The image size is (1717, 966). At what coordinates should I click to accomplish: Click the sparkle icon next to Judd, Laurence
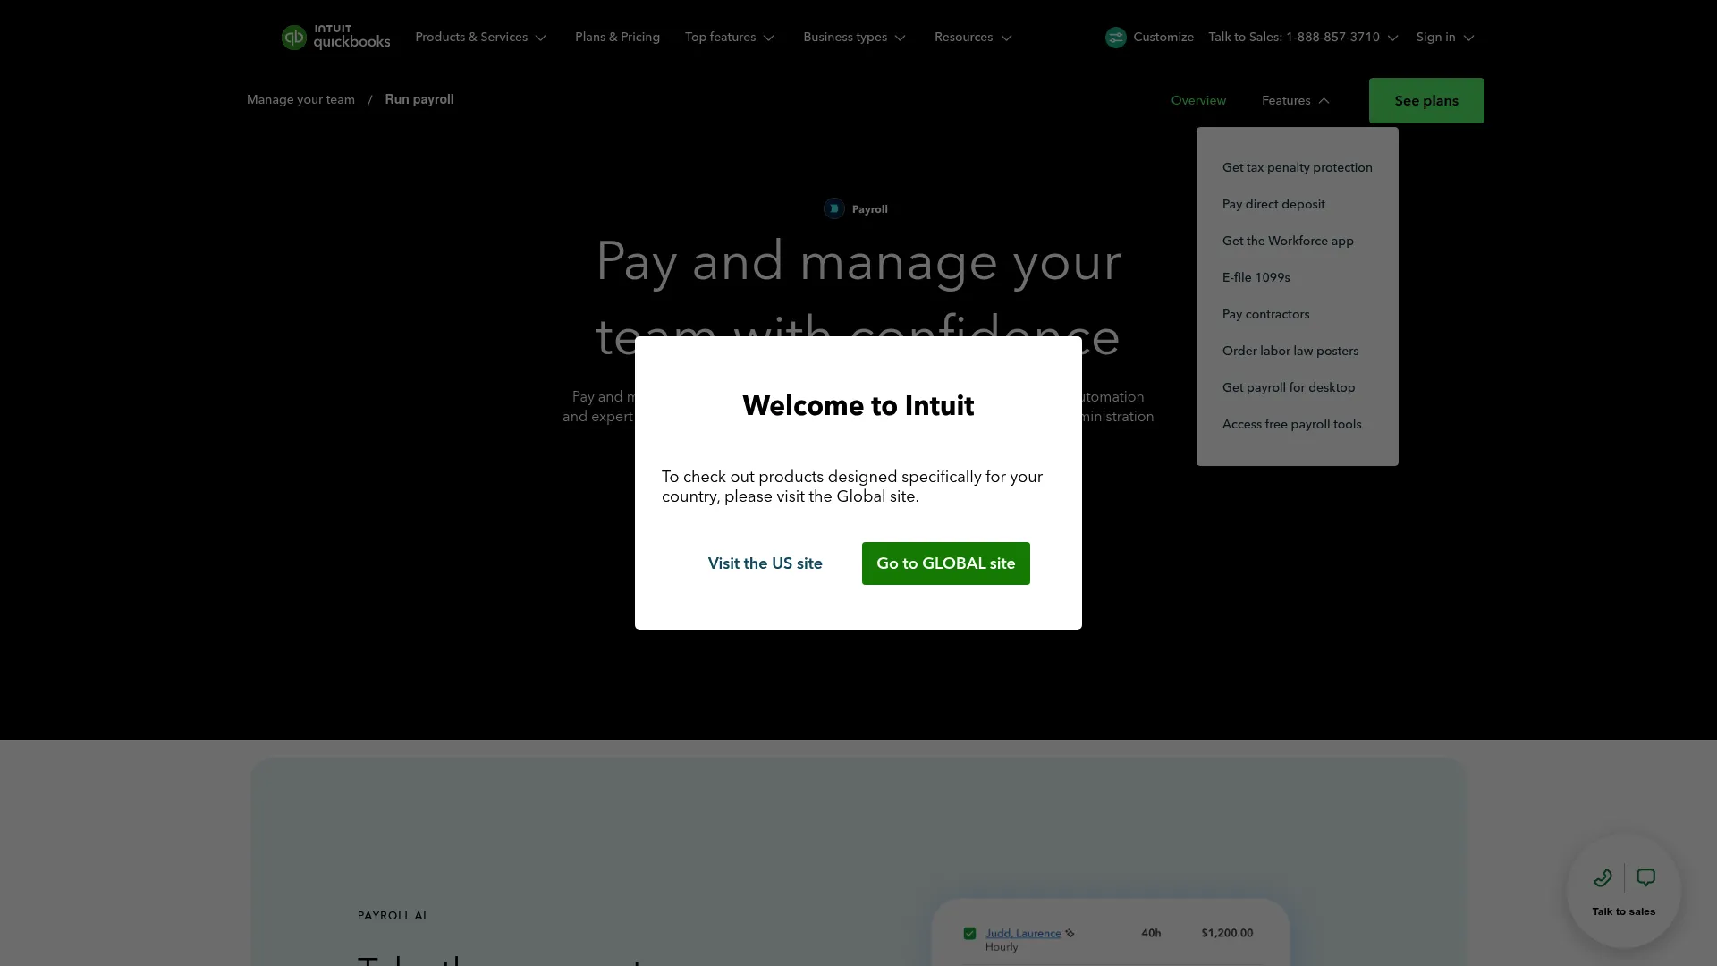point(1070,933)
